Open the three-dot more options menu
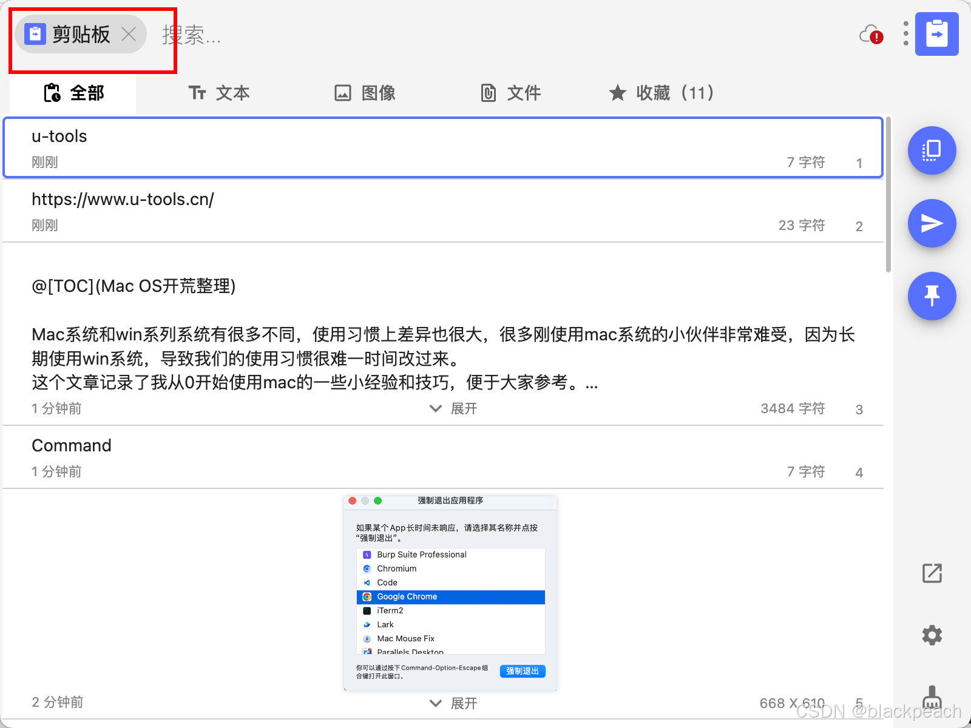This screenshot has height=728, width=971. (x=905, y=34)
